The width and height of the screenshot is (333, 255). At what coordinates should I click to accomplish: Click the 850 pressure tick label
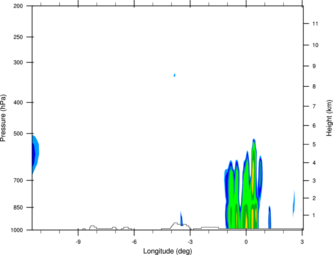[18, 208]
